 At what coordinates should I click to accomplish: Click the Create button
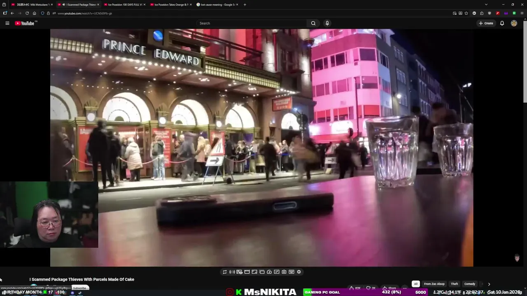[486, 23]
